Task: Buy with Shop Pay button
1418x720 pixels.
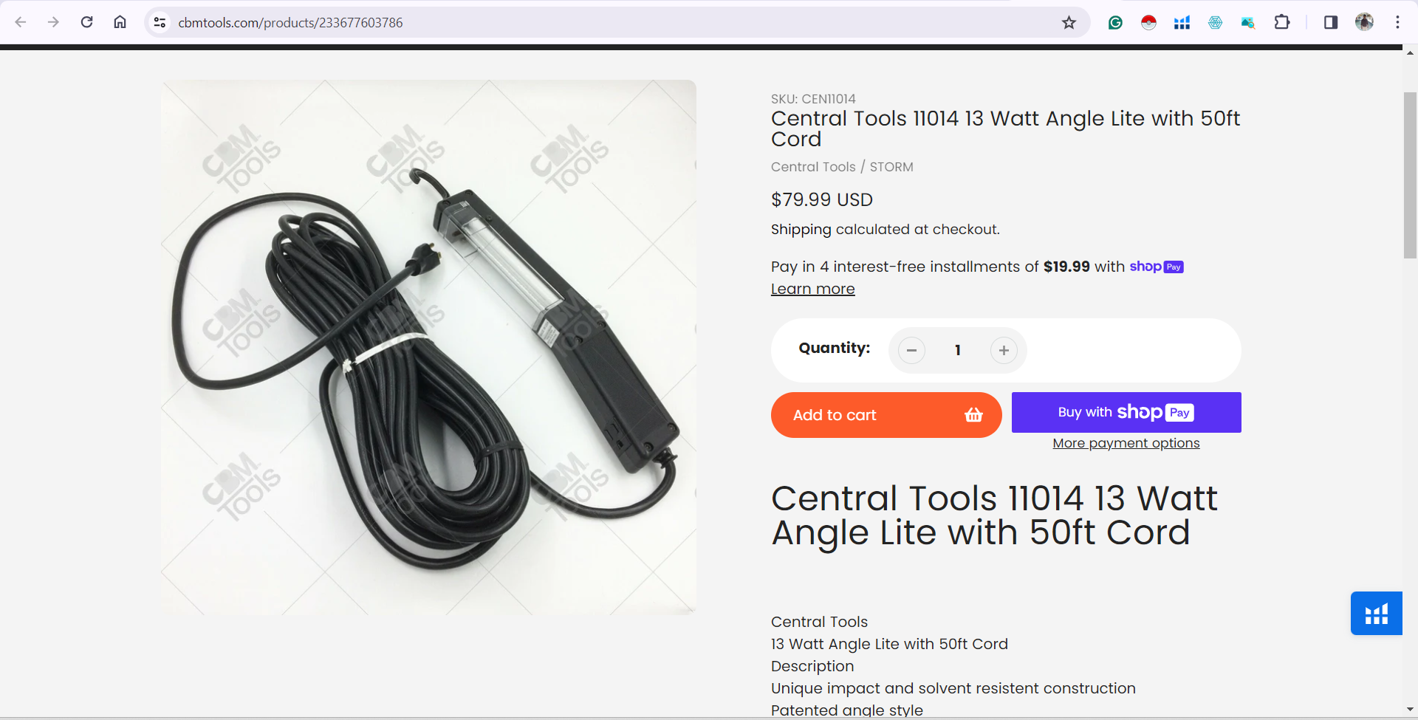Action: (1126, 412)
